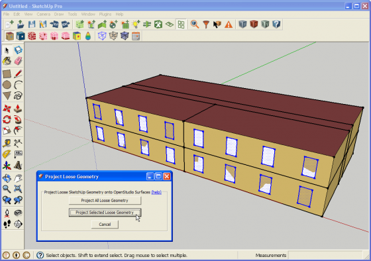Open the Draw menu
The image size is (371, 261).
pos(59,14)
